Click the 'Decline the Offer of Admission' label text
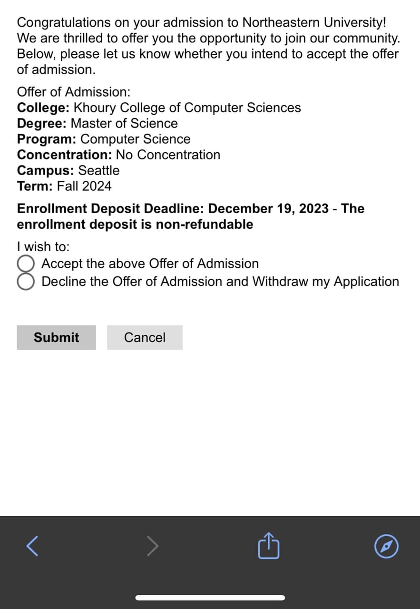The width and height of the screenshot is (420, 609). click(220, 282)
